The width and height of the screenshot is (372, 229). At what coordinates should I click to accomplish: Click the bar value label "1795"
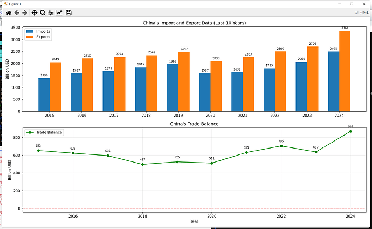[269, 65]
